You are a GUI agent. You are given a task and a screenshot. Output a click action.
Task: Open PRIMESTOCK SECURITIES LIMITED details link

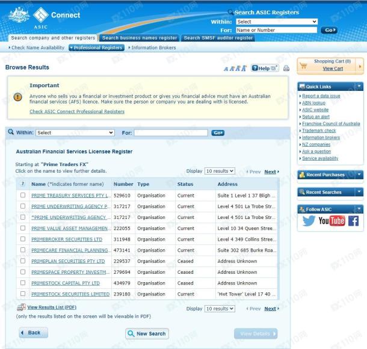[x=70, y=294]
